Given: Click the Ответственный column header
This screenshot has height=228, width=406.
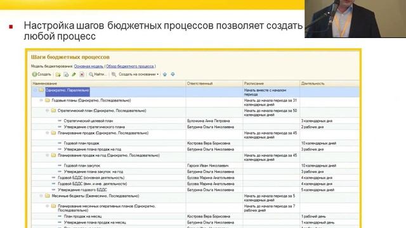Looking at the screenshot, I should (x=214, y=84).
